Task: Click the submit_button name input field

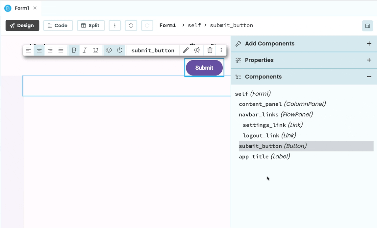Action: tap(152, 50)
